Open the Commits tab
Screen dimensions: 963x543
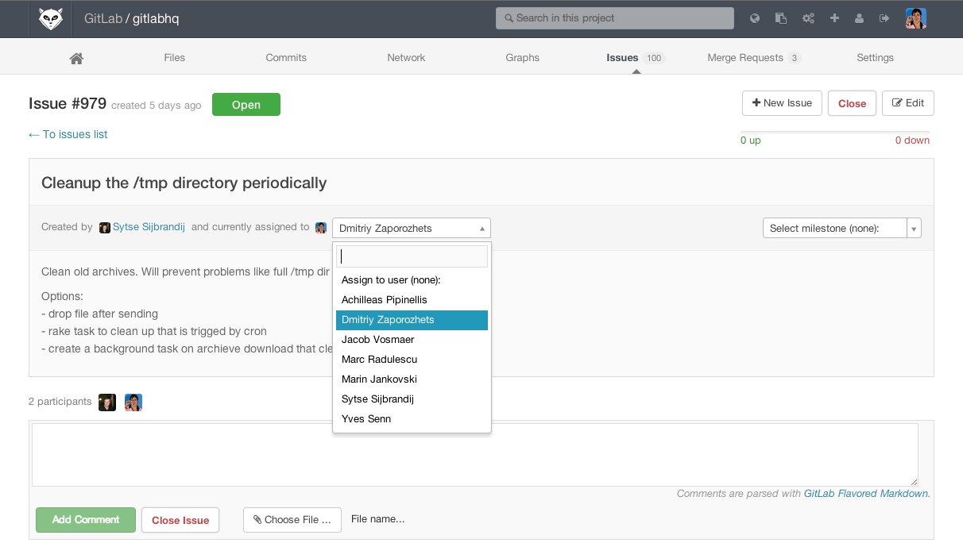(x=286, y=58)
